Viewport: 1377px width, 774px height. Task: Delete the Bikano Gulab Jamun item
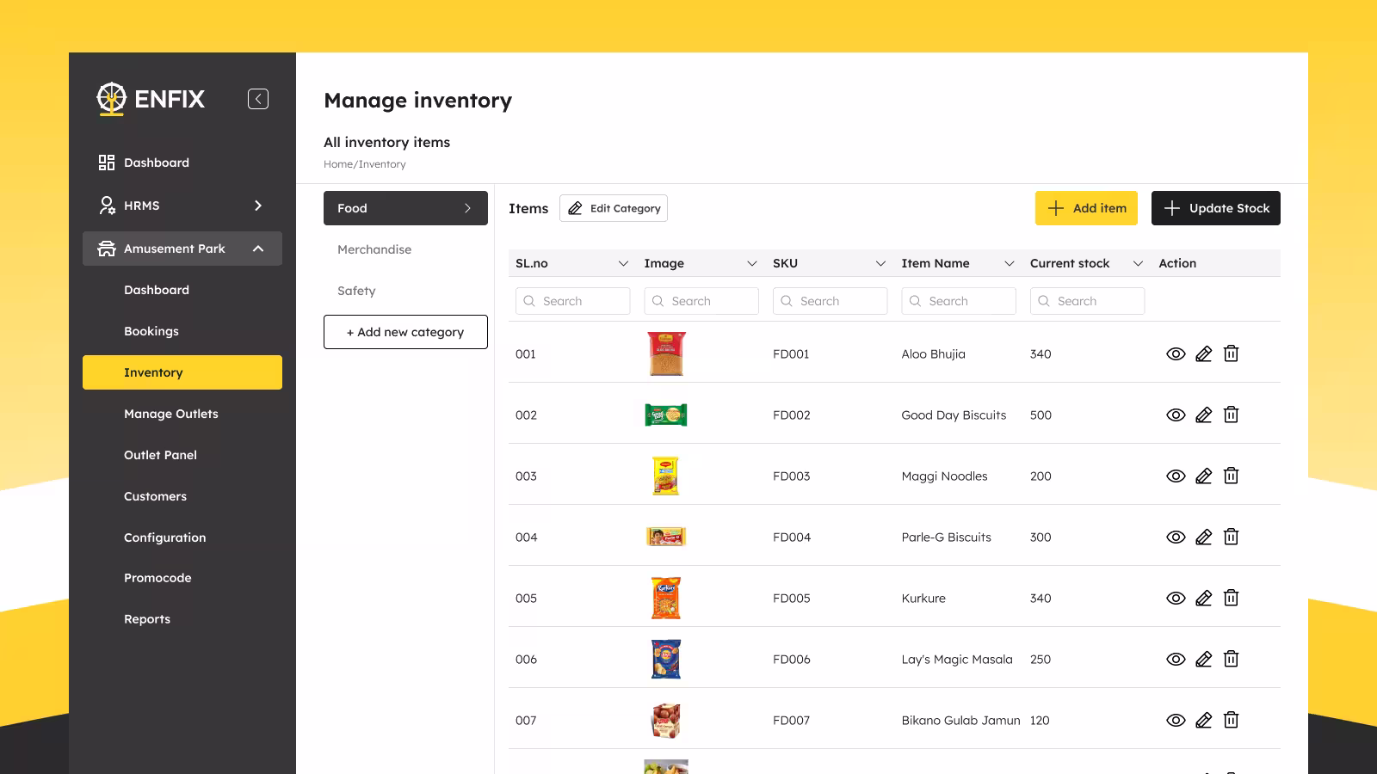click(1231, 720)
